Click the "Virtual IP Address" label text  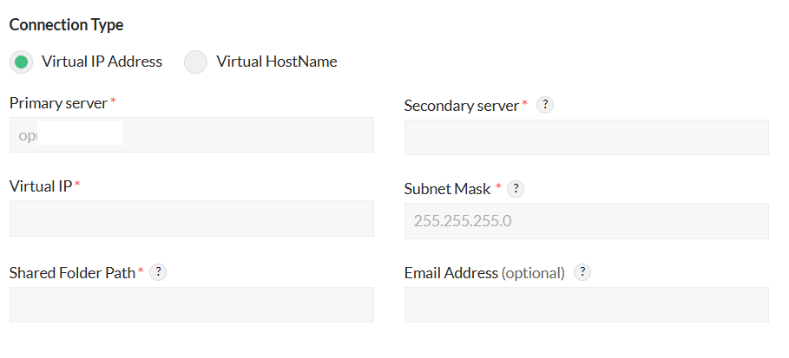(102, 62)
